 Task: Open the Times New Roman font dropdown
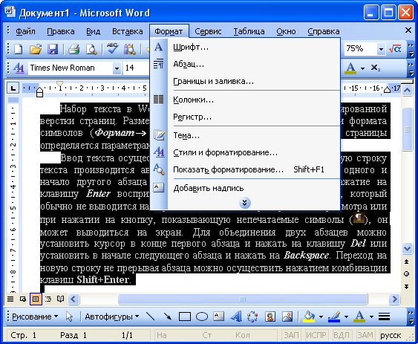click(117, 68)
